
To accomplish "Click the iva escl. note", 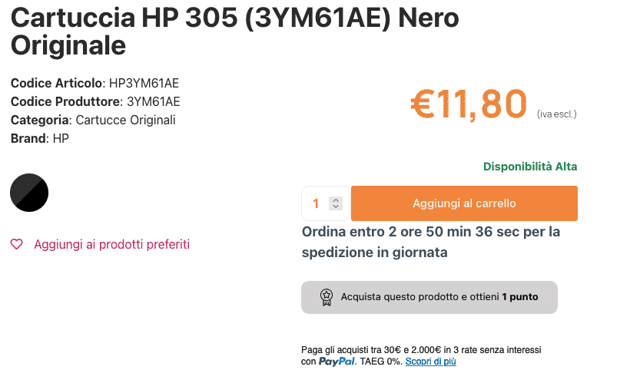I will coord(556,114).
